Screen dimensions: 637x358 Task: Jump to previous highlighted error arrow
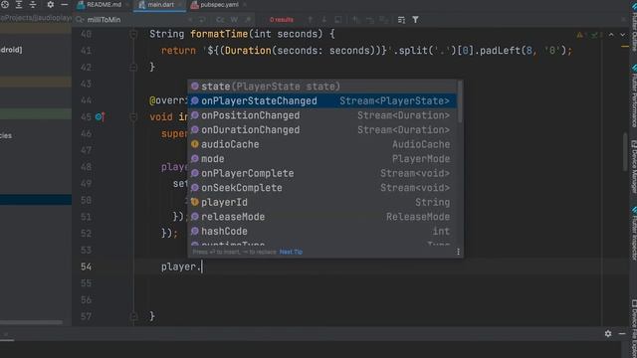611,35
